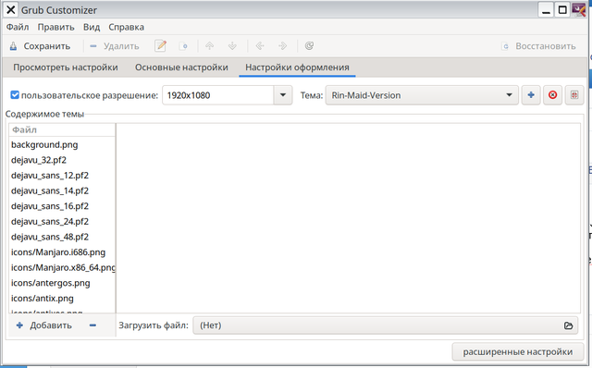The image size is (592, 368).
Task: Open the resolution dropdown arrow
Action: pyautogui.click(x=283, y=95)
